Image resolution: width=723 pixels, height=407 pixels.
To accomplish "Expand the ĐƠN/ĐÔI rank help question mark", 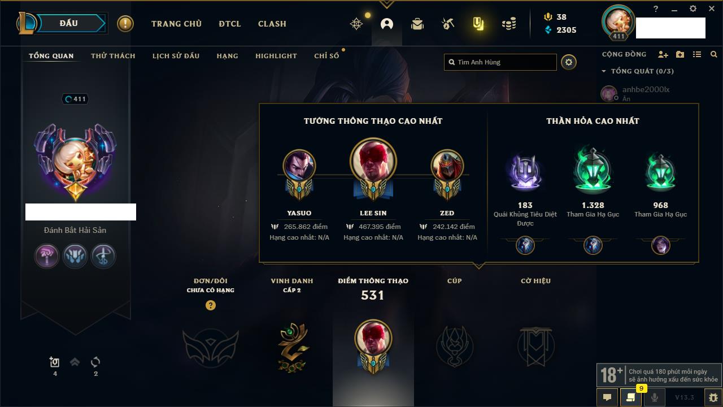I will pyautogui.click(x=211, y=305).
